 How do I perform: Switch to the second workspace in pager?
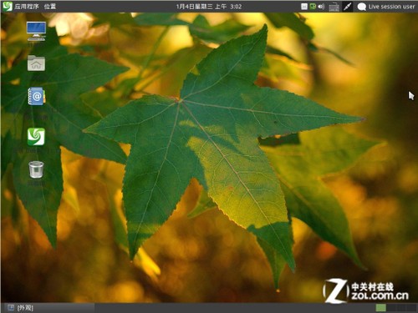coord(391,308)
